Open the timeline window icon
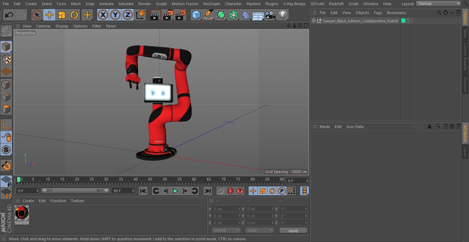 304,191
